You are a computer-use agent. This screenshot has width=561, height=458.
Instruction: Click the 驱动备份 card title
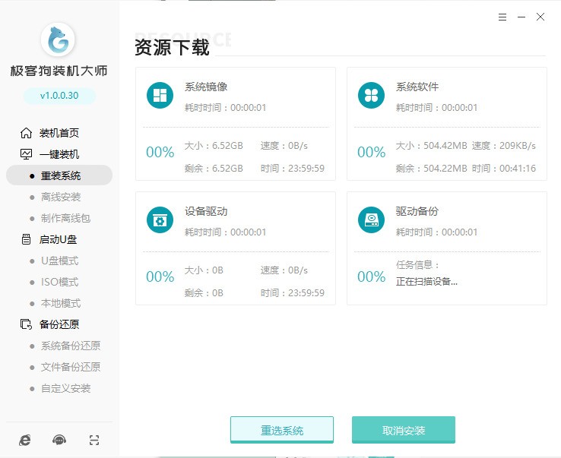tap(417, 211)
